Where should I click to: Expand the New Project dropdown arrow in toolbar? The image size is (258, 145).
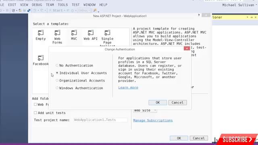[17, 11]
